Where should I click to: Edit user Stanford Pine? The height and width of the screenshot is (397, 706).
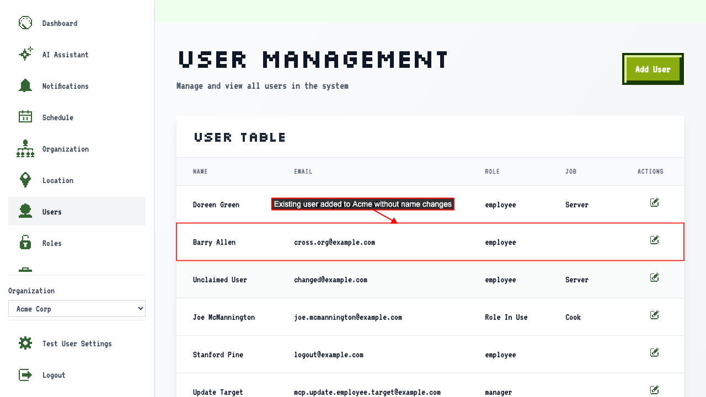click(654, 353)
